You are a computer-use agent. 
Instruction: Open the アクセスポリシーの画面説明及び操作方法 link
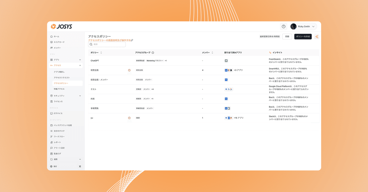pyautogui.click(x=110, y=40)
